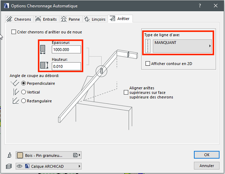Click the hip rafter preview illustration

98,89
